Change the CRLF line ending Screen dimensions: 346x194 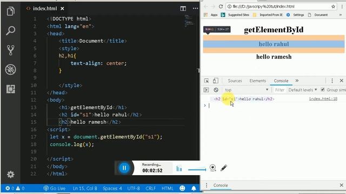pyautogui.click(x=150, y=189)
